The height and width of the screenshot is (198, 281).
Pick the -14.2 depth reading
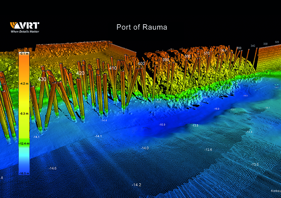pyautogui.click(x=136, y=185)
